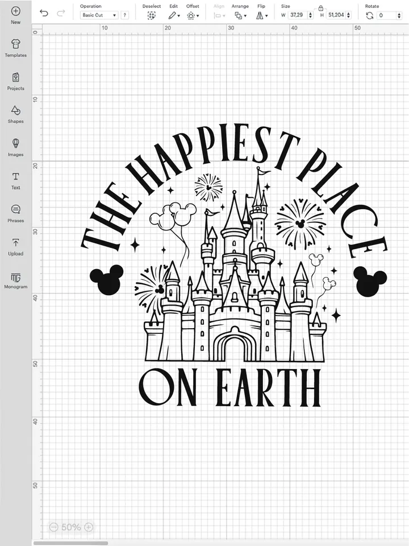Open the Edit pencil menu
409x546 pixels.
(174, 15)
